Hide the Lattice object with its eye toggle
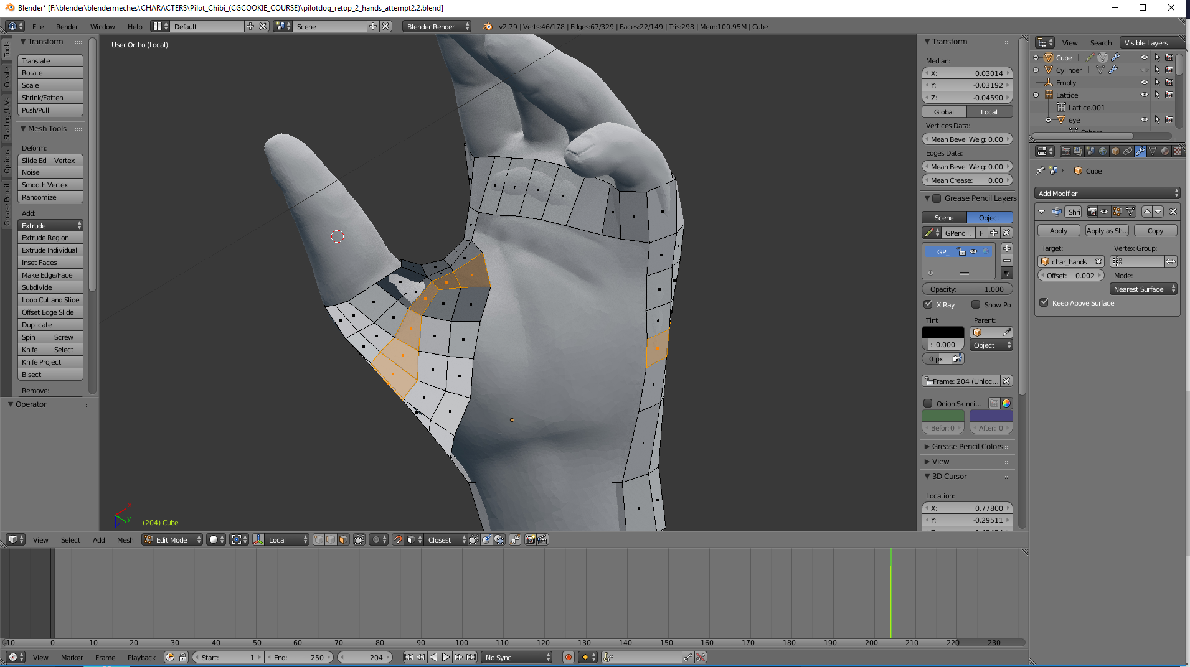This screenshot has width=1190, height=667. click(1145, 95)
